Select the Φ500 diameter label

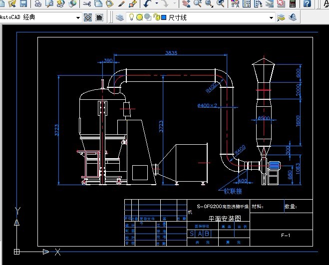264,118
